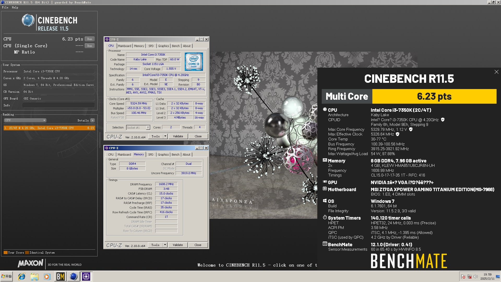Click Validate in upper CPU-Z window
Image resolution: width=501 pixels, height=282 pixels.
coord(178,136)
